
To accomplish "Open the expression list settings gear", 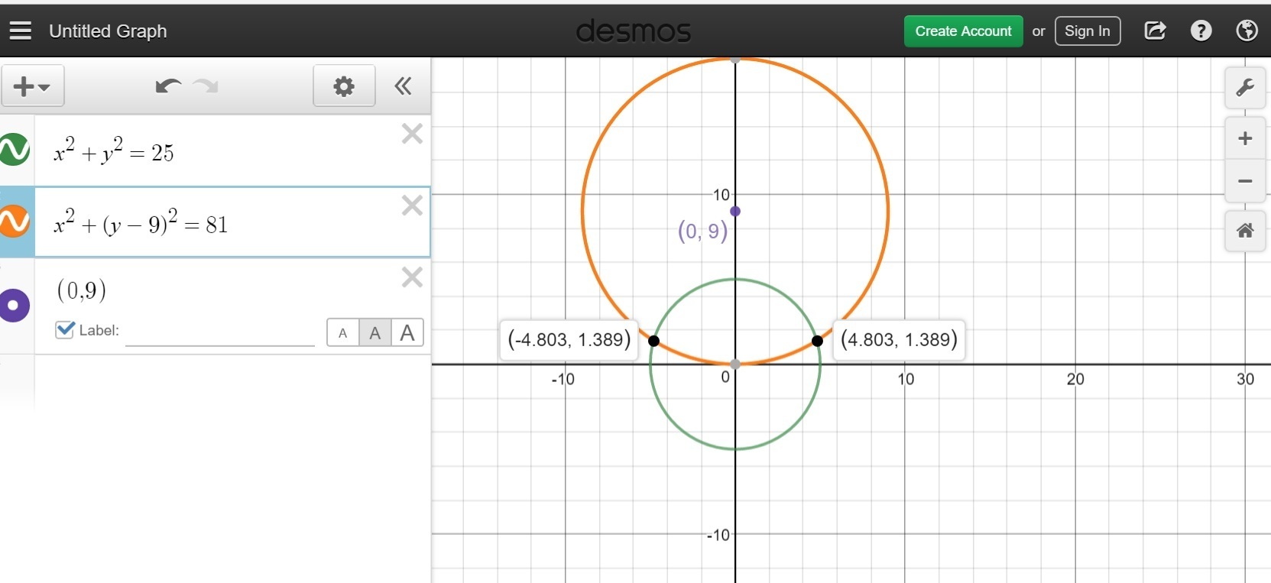I will pyautogui.click(x=344, y=86).
